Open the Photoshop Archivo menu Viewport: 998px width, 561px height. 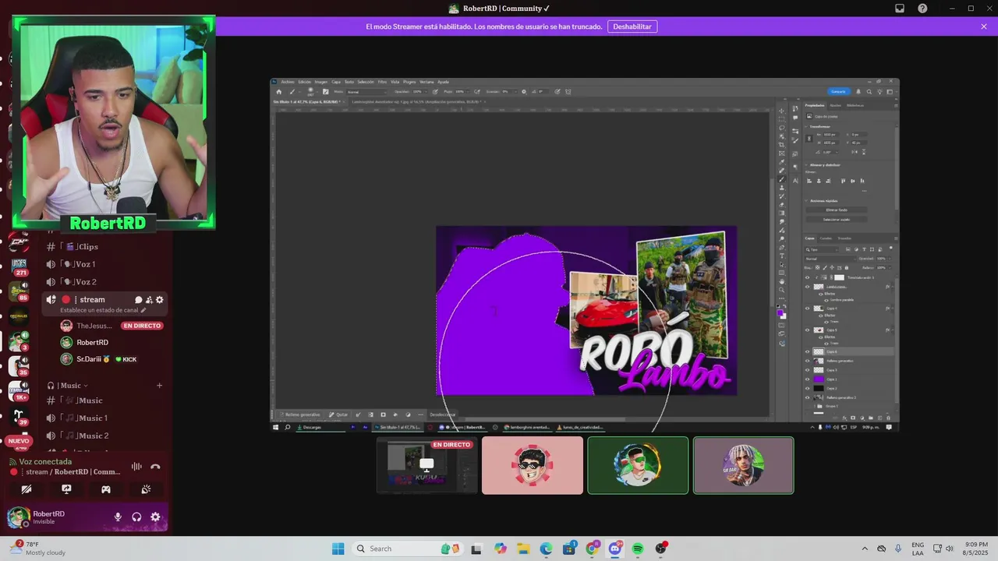[288, 82]
